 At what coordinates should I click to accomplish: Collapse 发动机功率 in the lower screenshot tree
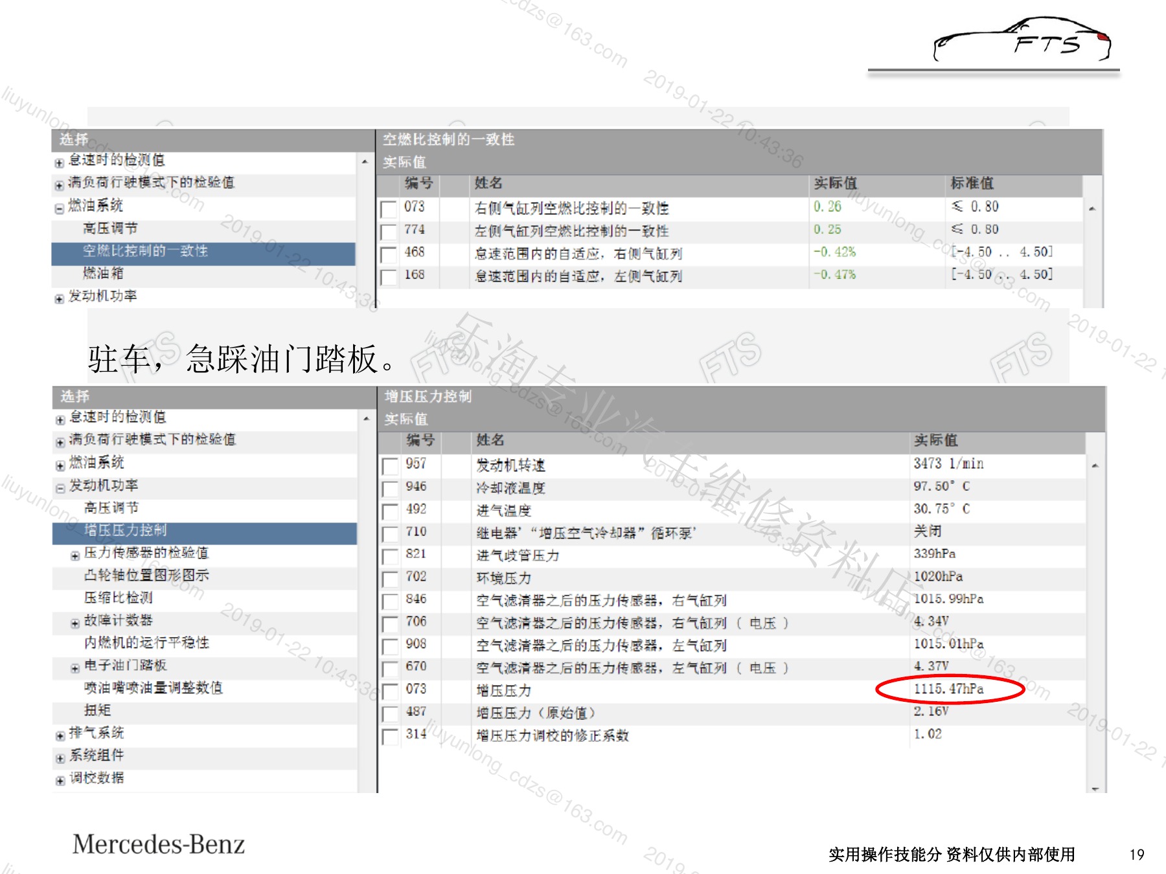click(60, 488)
